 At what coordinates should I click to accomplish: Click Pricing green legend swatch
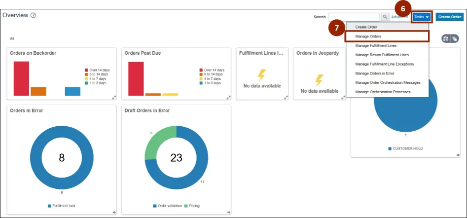tap(186, 206)
